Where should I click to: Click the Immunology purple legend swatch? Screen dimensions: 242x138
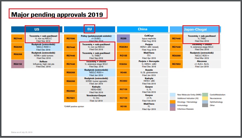click(x=173, y=105)
